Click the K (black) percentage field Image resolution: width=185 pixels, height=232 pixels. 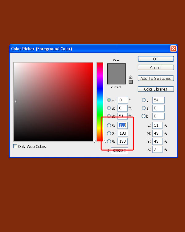pos(157,149)
